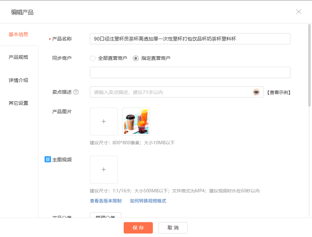Click the uploaded cup product image thumbnail
This screenshot has width=312, height=237.
point(136,122)
